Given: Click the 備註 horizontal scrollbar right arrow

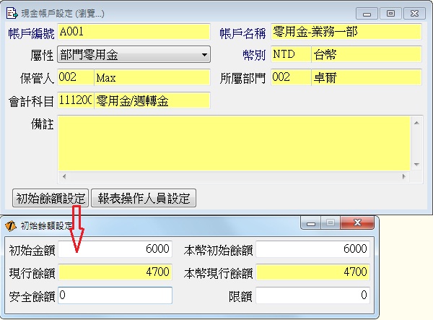Looking at the screenshot, I should 403,176.
